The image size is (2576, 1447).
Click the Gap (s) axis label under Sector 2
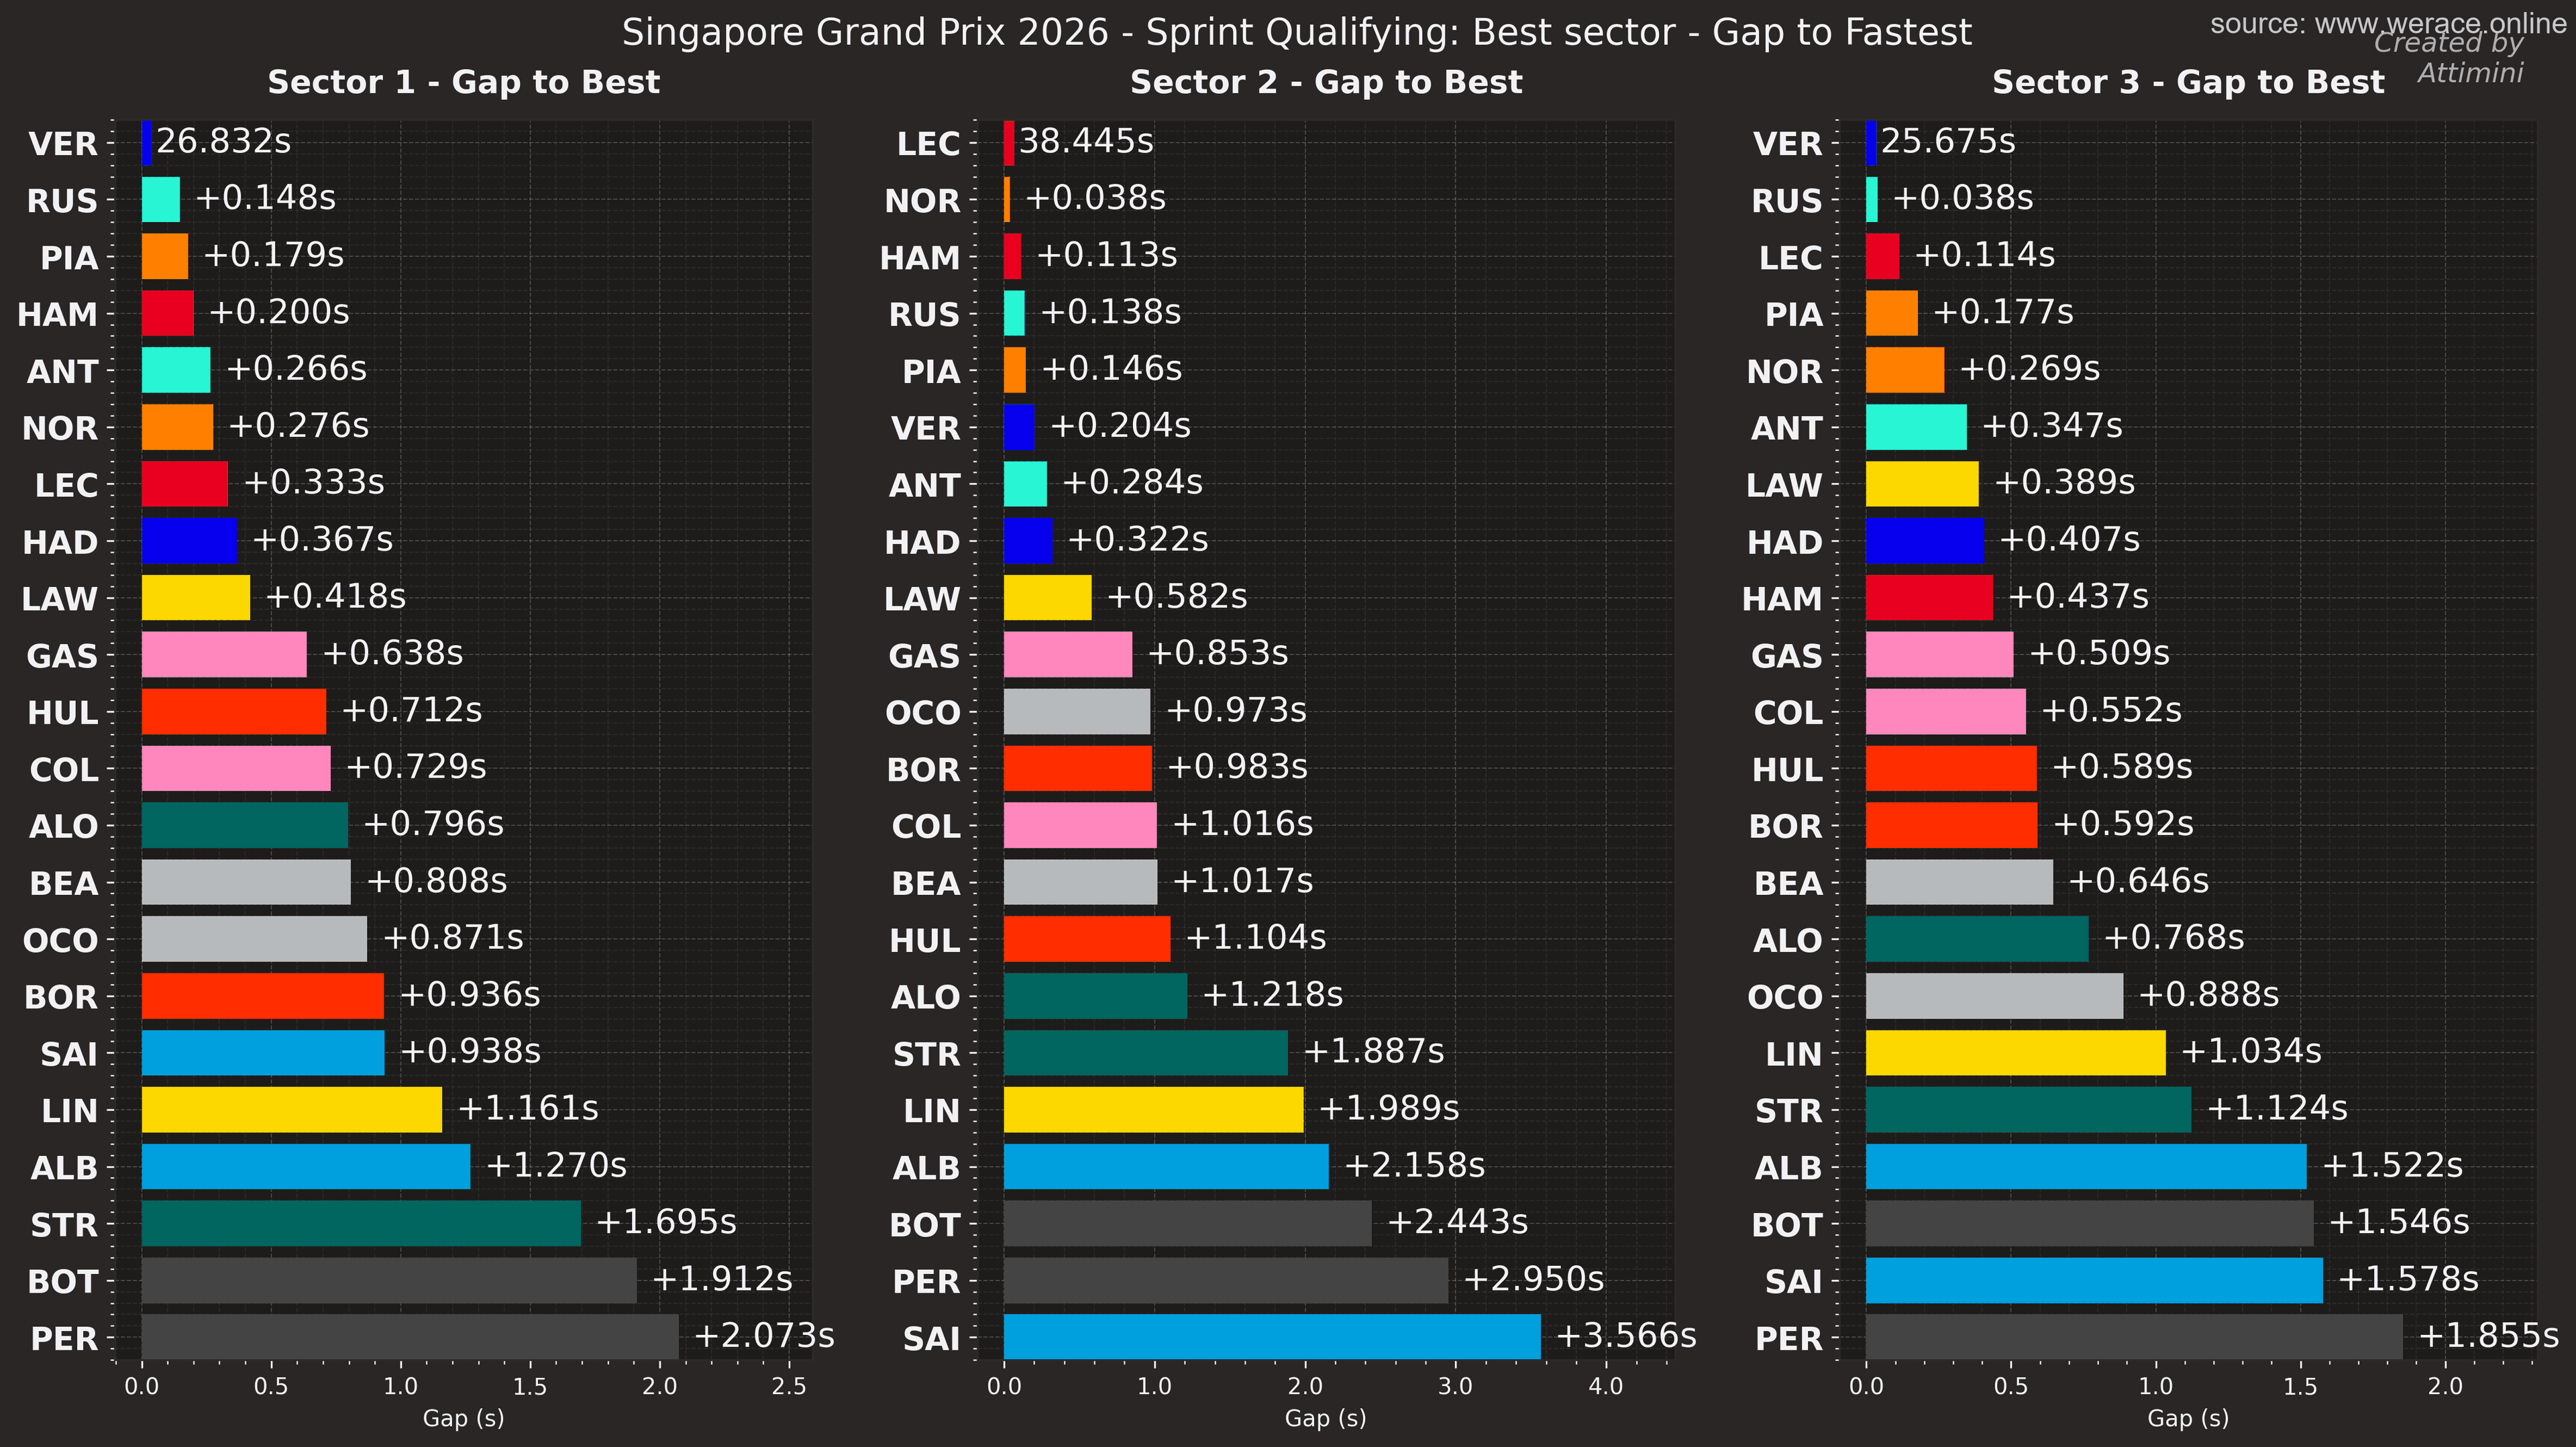1326,1418
